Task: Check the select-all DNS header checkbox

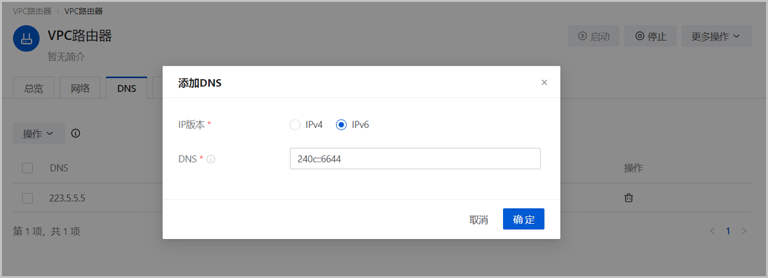Action: (x=28, y=168)
